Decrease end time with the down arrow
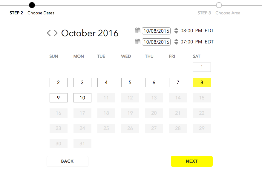 tap(176, 43)
